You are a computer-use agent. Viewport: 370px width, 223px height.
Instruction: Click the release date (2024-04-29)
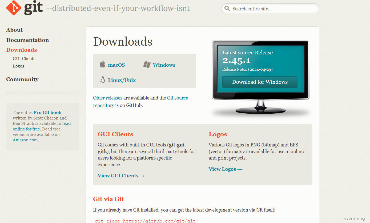coord(260,69)
